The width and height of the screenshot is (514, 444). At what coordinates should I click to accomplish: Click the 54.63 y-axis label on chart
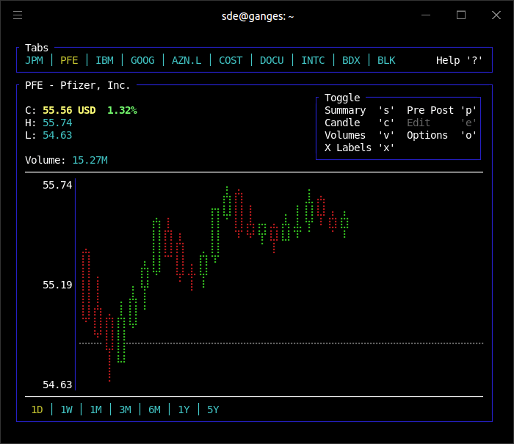[x=57, y=385]
